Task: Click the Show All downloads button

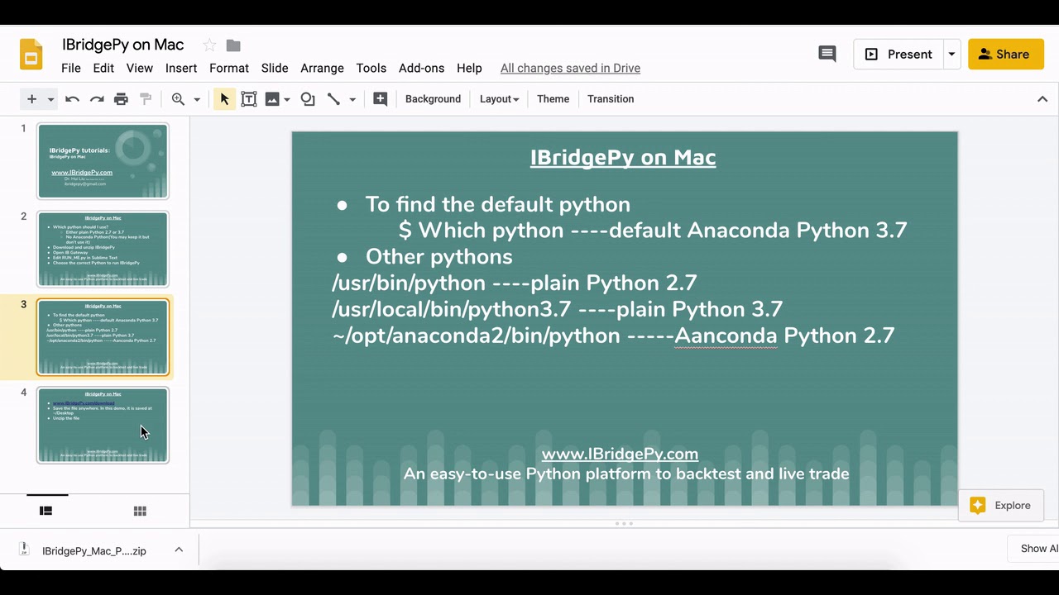Action: (x=1034, y=549)
